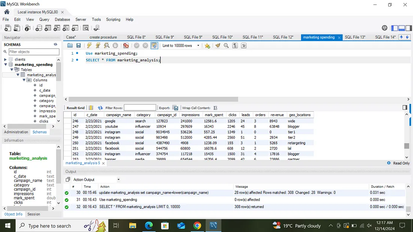Toggle wrap cell content icon
The width and height of the screenshot is (413, 232).
(216, 108)
